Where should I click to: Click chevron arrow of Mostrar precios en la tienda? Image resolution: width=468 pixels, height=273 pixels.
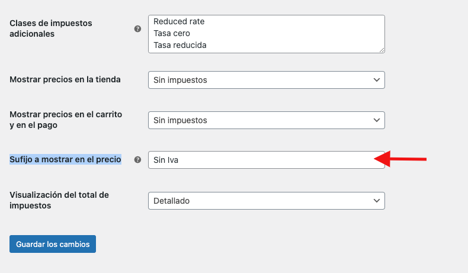coord(377,80)
